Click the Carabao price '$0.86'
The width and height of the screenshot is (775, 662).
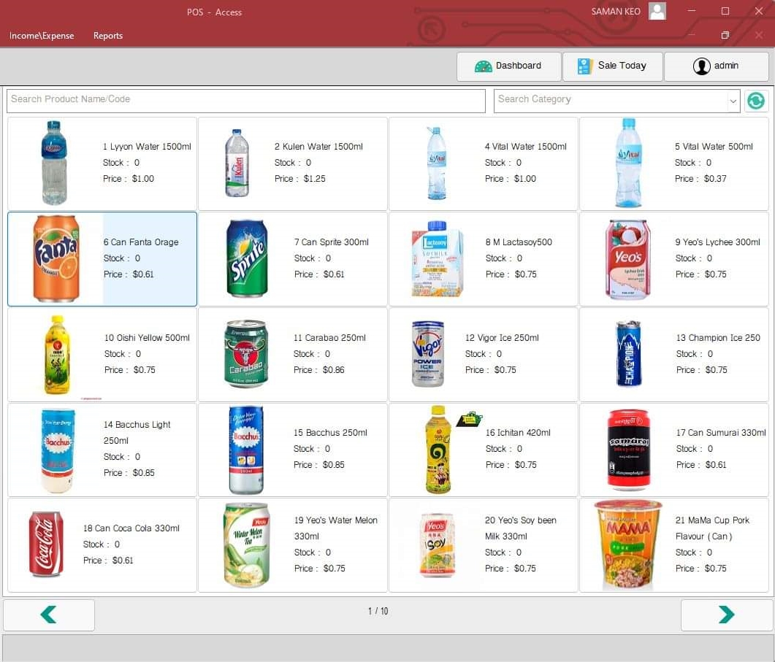(334, 370)
